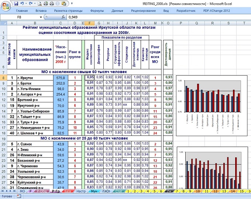This screenshot has height=199, width=251.
Task: Switch to the sheet tab 15
Action: click(x=242, y=191)
